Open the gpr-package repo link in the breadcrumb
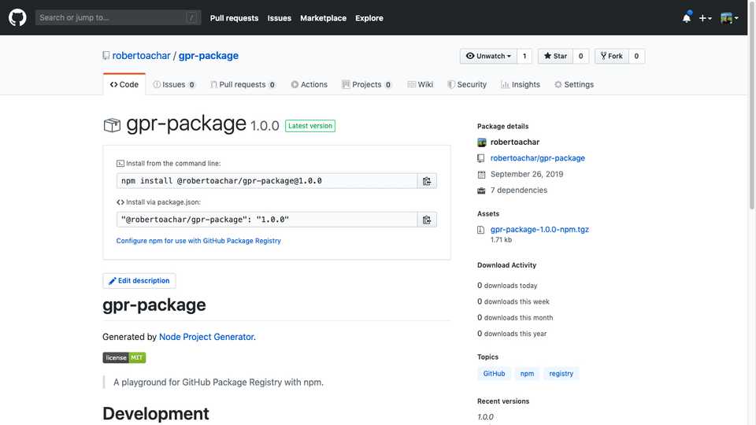The width and height of the screenshot is (756, 425). pos(208,55)
